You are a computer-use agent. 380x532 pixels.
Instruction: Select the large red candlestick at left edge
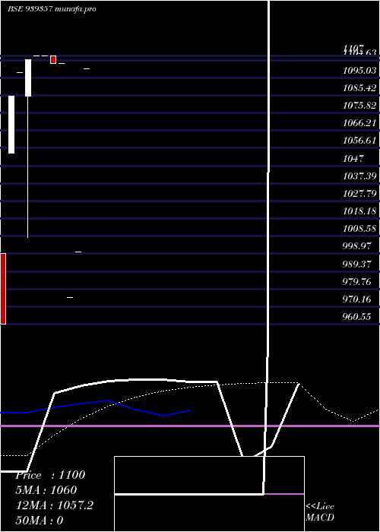[3, 289]
